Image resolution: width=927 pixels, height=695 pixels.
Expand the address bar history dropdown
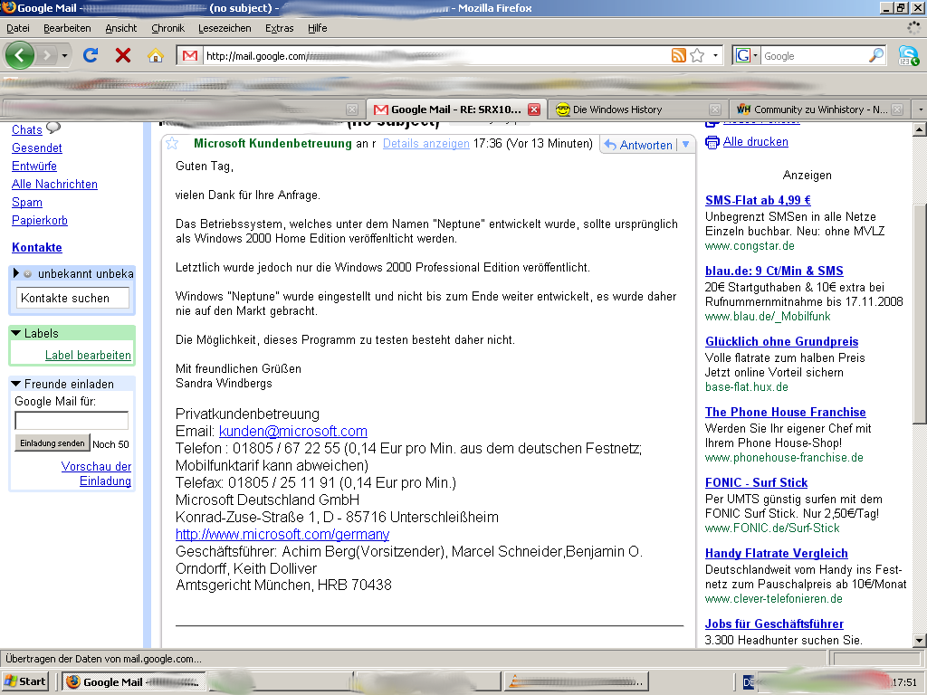coord(715,55)
